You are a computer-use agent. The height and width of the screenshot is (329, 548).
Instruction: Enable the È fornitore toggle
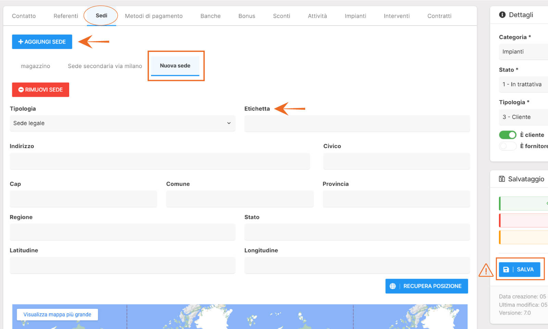coord(508,146)
